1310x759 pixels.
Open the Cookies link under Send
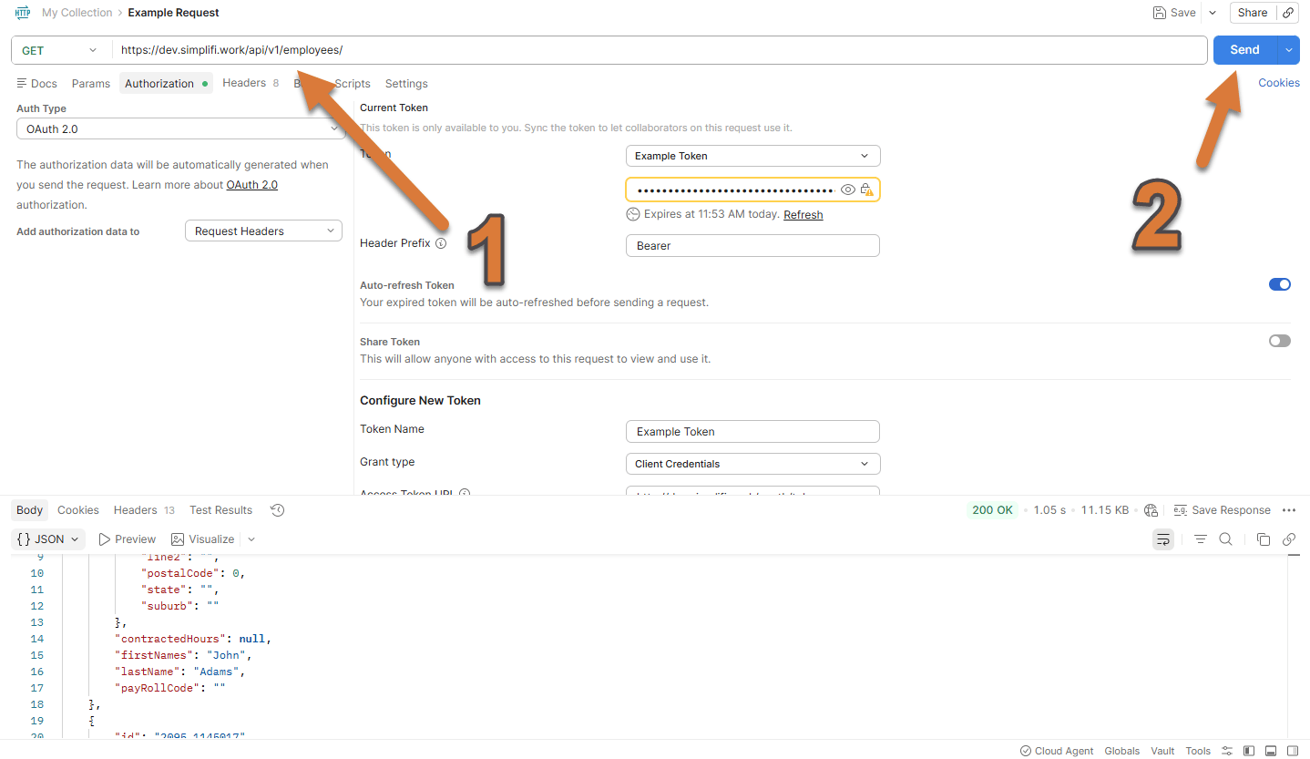tap(1279, 83)
